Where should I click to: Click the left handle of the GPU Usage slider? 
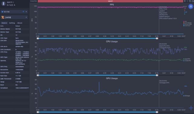pyautogui.click(x=38, y=112)
